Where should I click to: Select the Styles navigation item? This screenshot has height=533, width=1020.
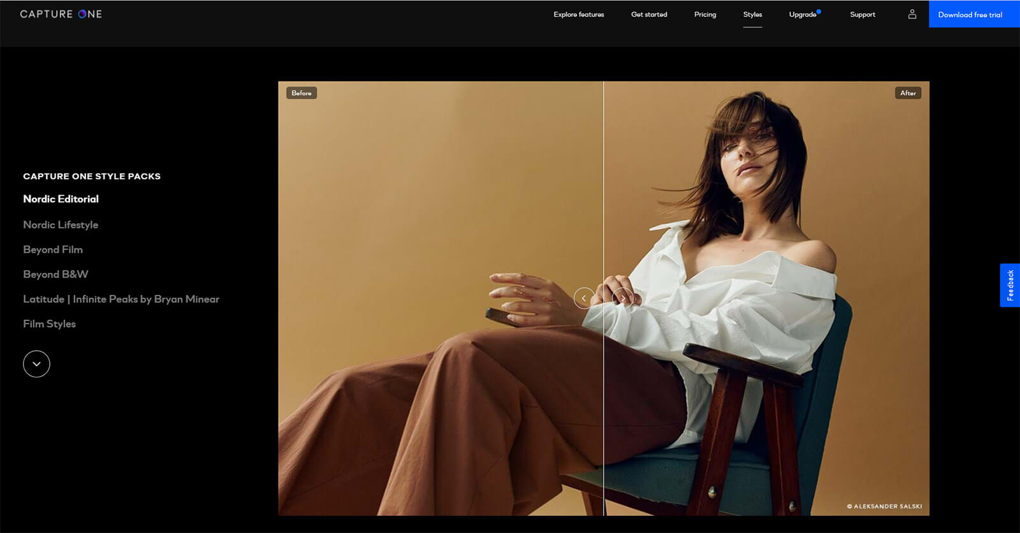click(752, 14)
